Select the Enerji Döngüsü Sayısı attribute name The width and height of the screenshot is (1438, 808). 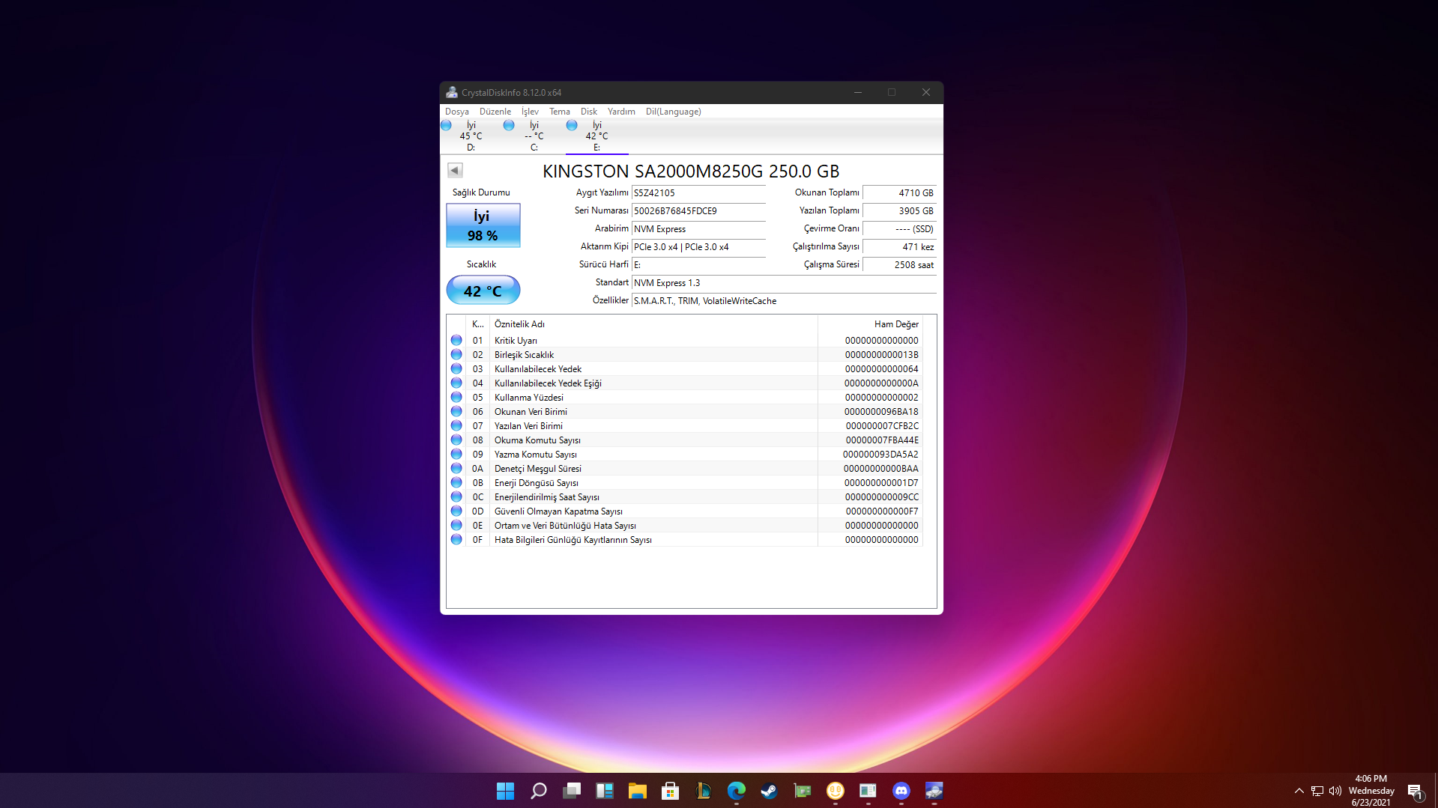pyautogui.click(x=536, y=483)
